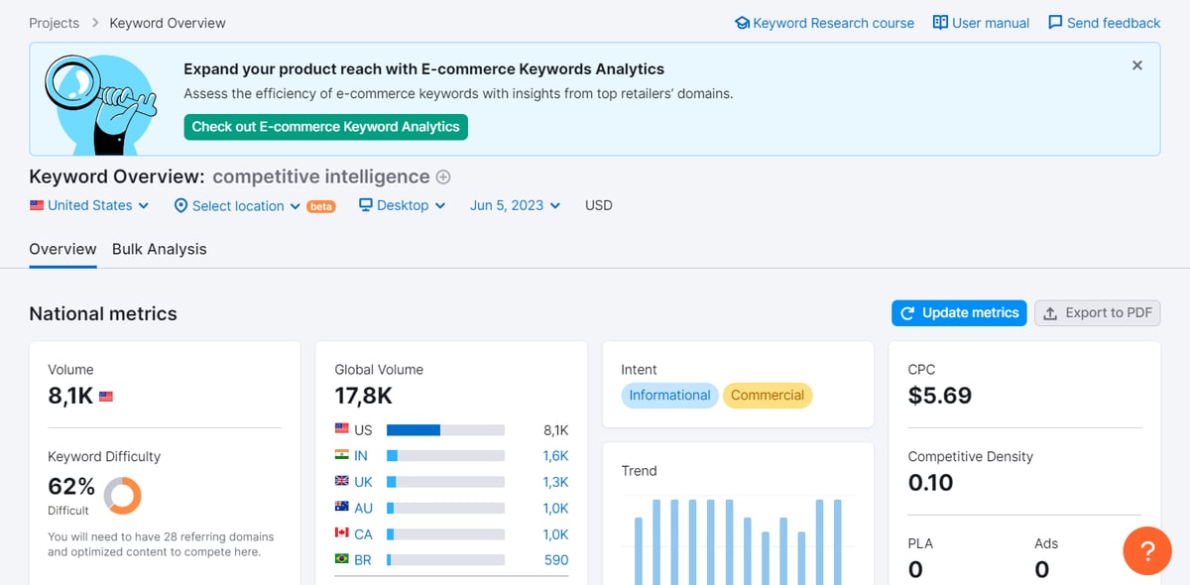Open the Jun 5, 2023 date dropdown
The width and height of the screenshot is (1190, 585).
tap(515, 205)
